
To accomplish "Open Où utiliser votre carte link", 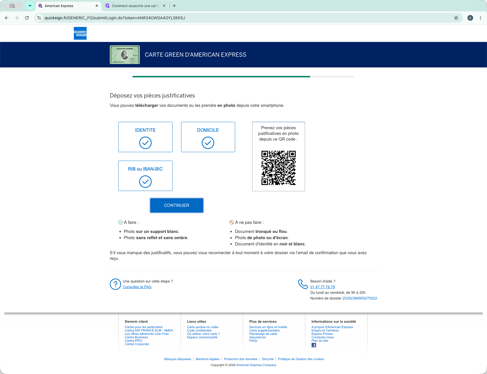I will pyautogui.click(x=203, y=334).
